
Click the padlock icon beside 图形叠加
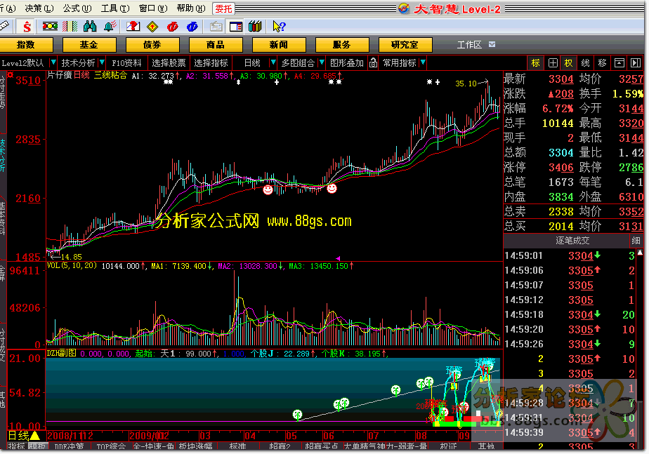click(x=374, y=62)
